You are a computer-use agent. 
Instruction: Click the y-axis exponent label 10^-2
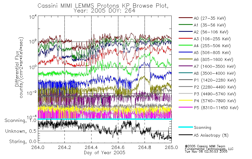(x=32, y=93)
